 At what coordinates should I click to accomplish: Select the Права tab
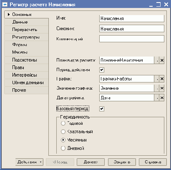tap(26, 67)
